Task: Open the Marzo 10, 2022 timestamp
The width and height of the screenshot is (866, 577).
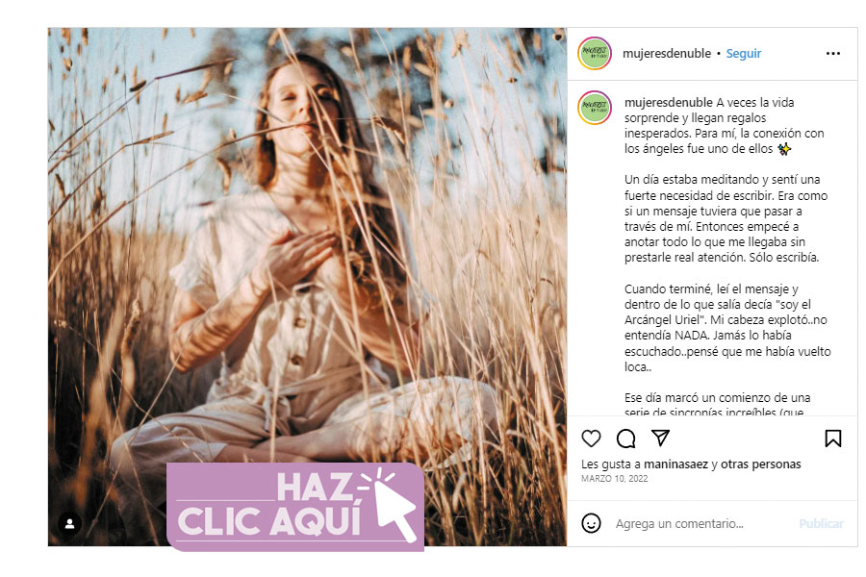Action: click(614, 479)
